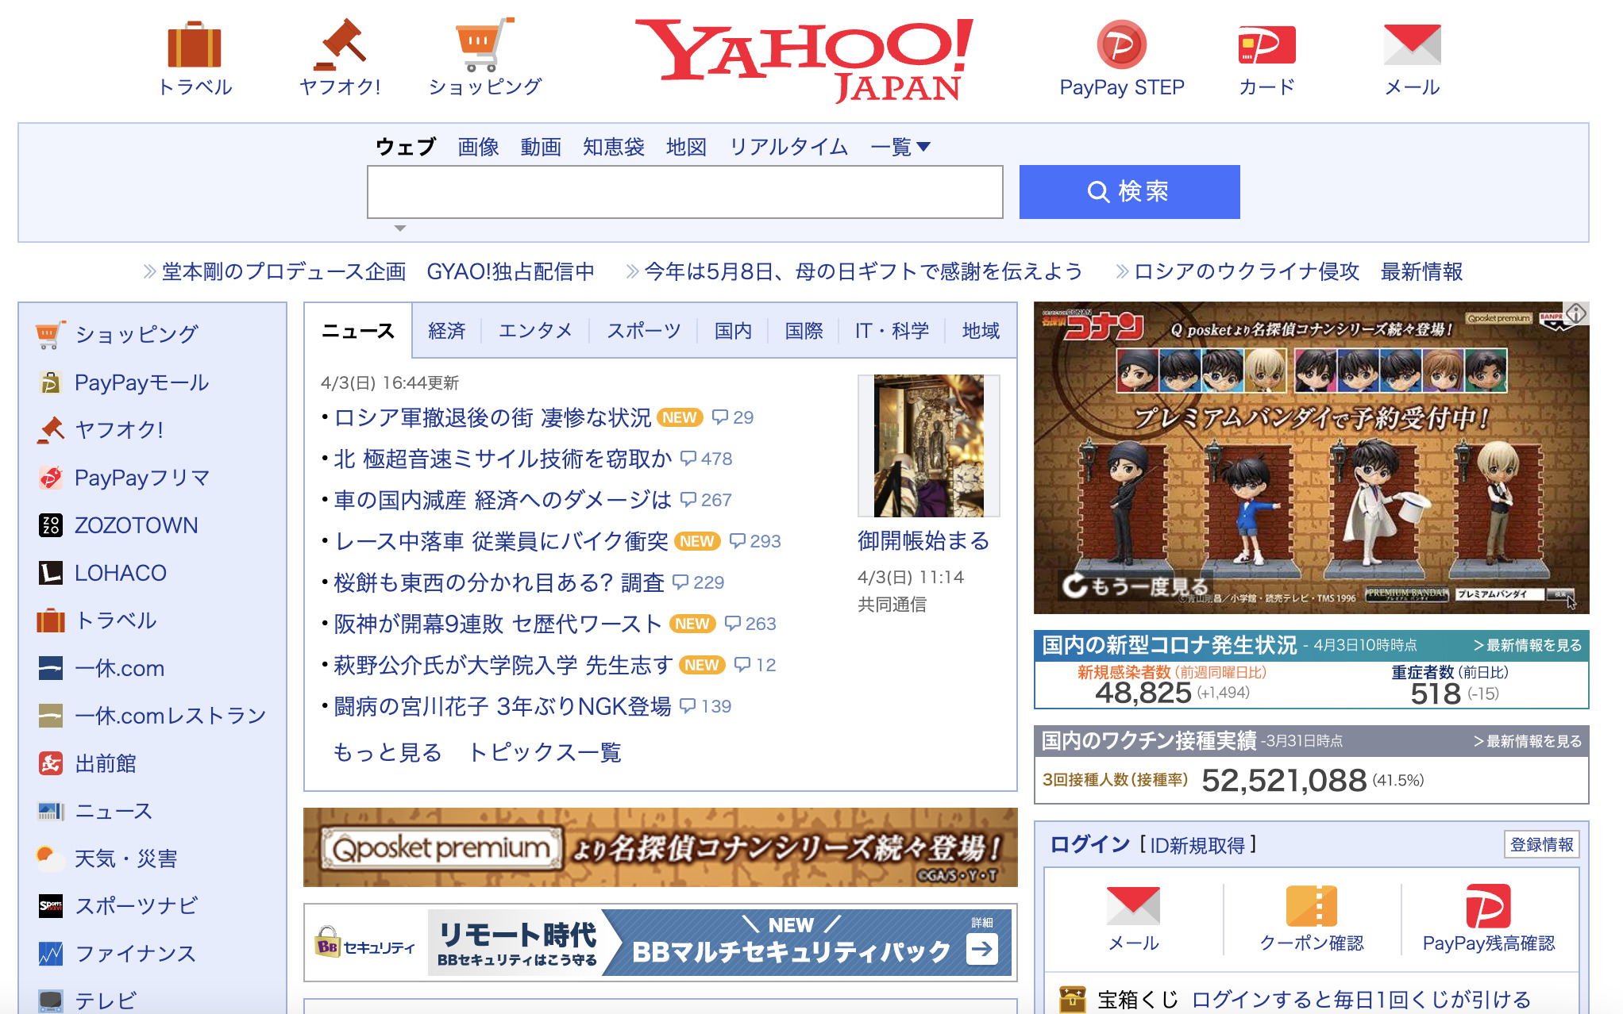The height and width of the screenshot is (1014, 1623).
Task: Open the Weather and Disaster sidebar icon
Action: [49, 858]
